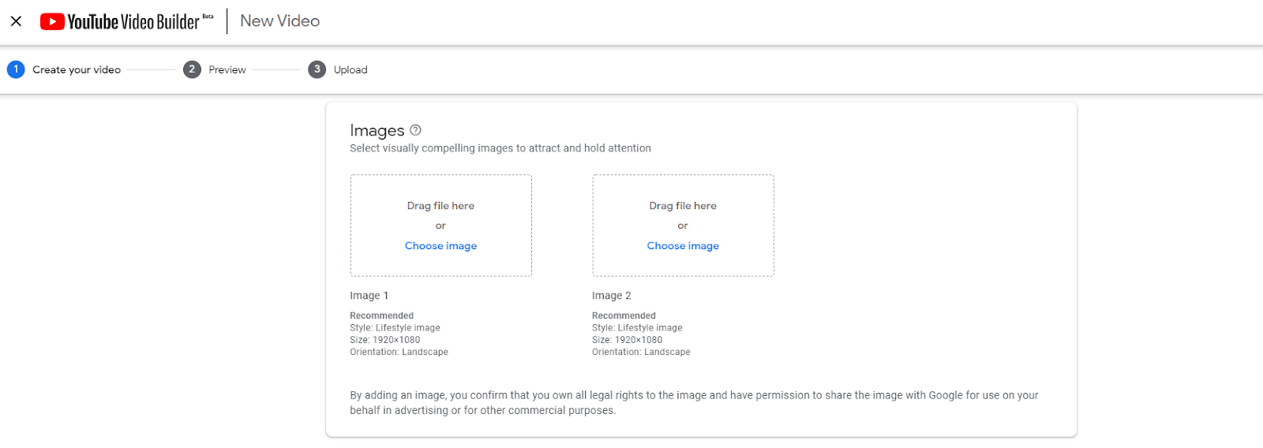Switch to the Preview step label

pyautogui.click(x=227, y=69)
